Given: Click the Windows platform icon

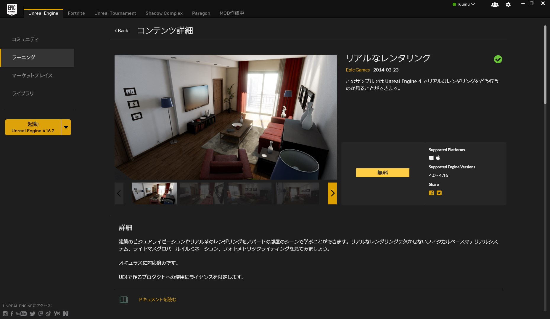Looking at the screenshot, I should coord(431,158).
